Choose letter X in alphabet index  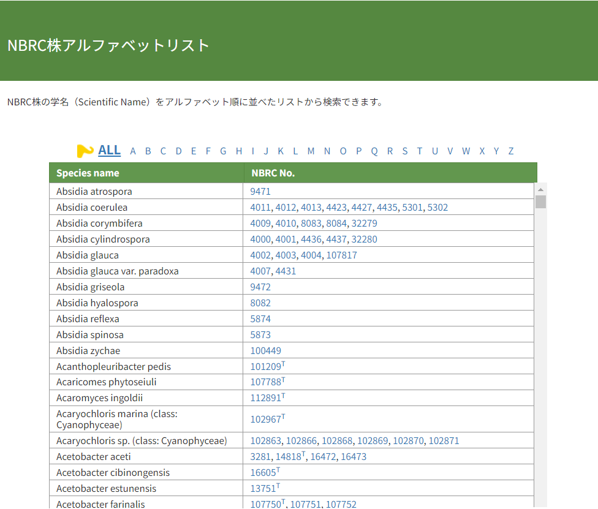tap(482, 151)
